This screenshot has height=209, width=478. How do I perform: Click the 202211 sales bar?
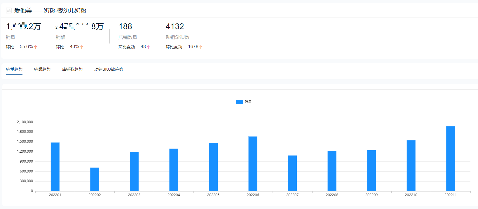[x=450, y=159]
